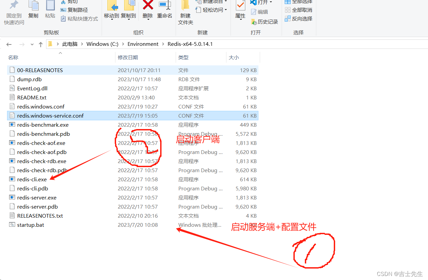
Task: Navigate to Environment breadcrumb
Action: [x=143, y=44]
